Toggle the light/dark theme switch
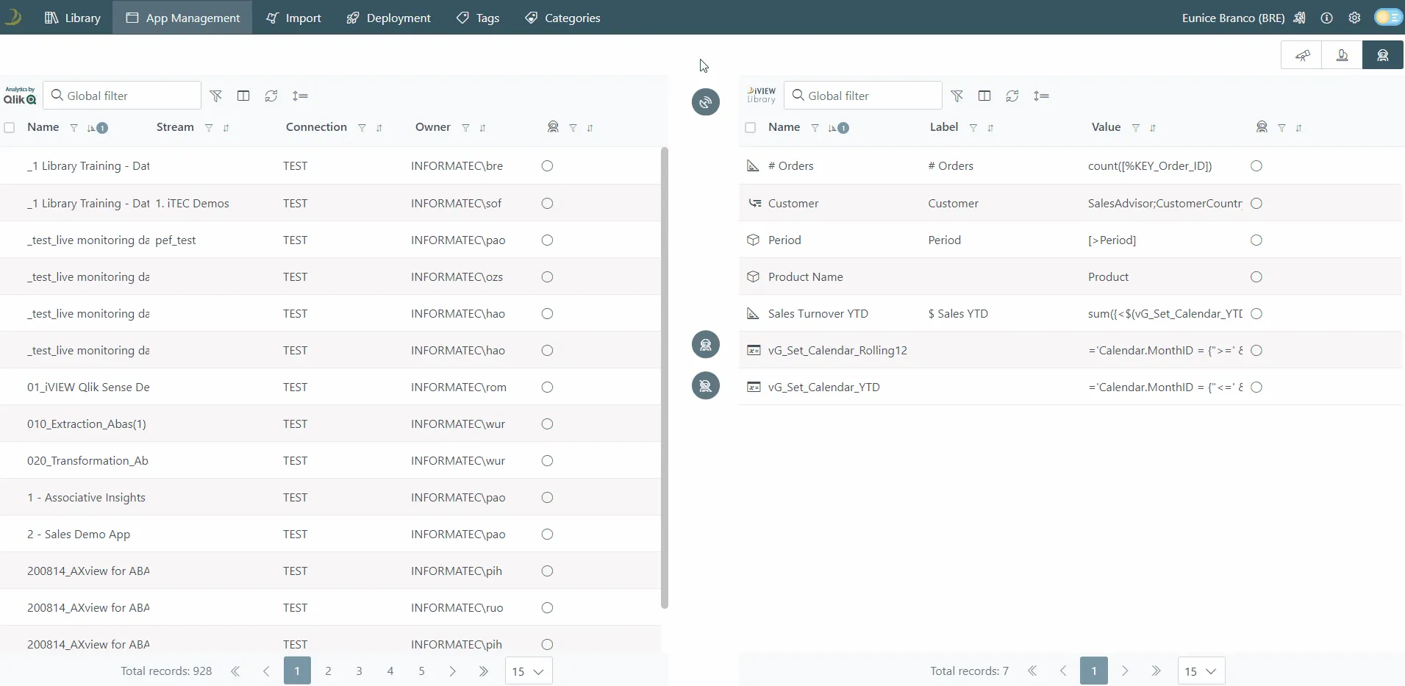Image resolution: width=1405 pixels, height=686 pixels. (1388, 18)
